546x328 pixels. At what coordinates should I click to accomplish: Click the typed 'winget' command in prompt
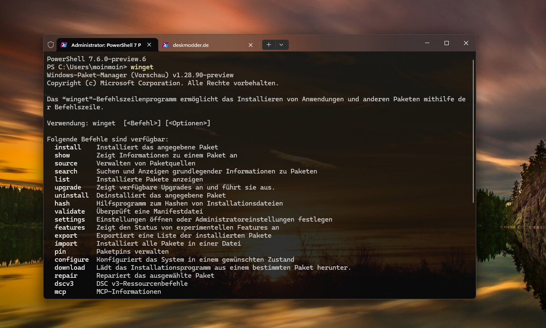point(142,67)
